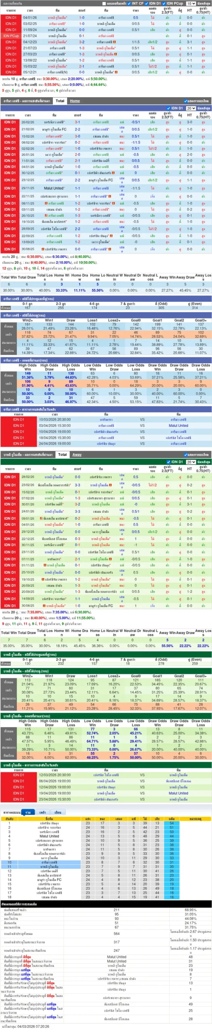Click the red card icon beside 3-2 match
This screenshot has width=212, height=1033.
click(x=115, y=42)
